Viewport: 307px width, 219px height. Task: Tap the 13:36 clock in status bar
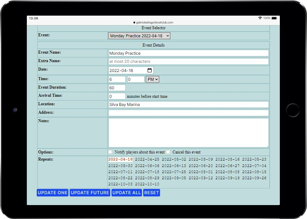[34, 18]
